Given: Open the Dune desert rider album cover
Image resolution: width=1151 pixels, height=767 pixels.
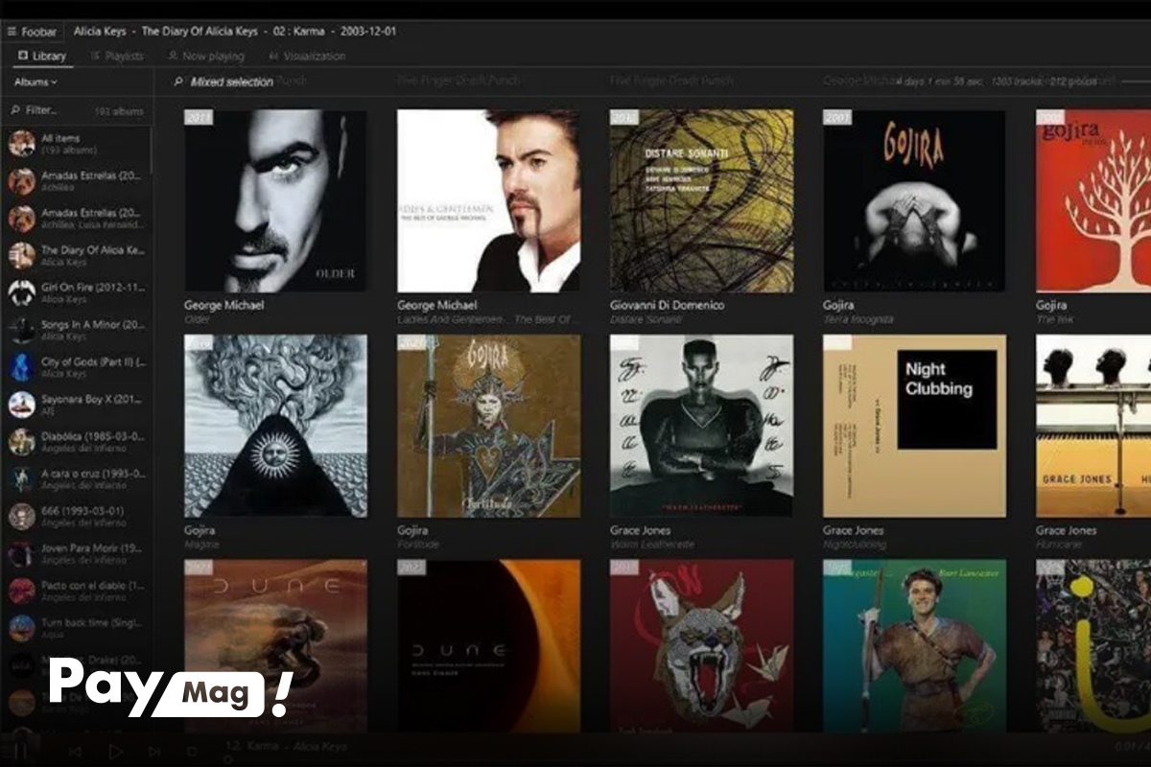Looking at the screenshot, I should click(275, 646).
